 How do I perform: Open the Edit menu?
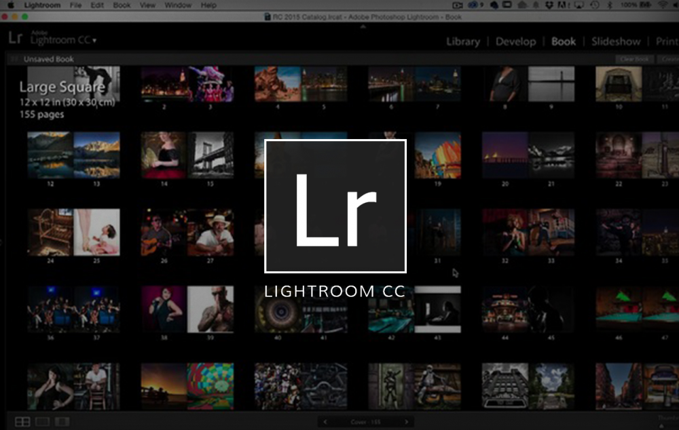coord(97,5)
